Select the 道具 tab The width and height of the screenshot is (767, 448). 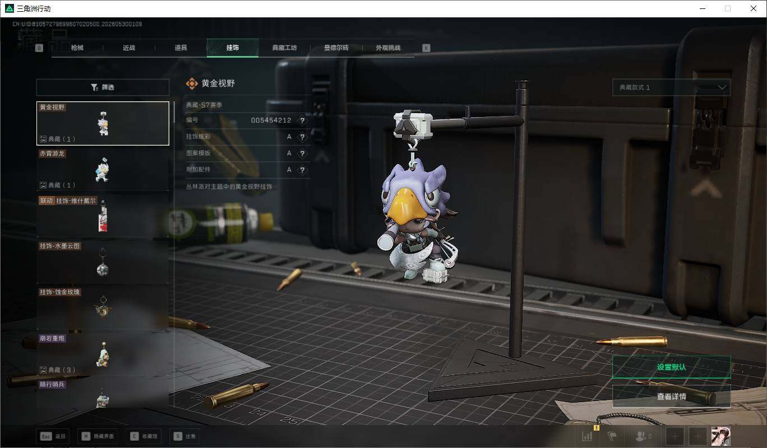pyautogui.click(x=181, y=48)
